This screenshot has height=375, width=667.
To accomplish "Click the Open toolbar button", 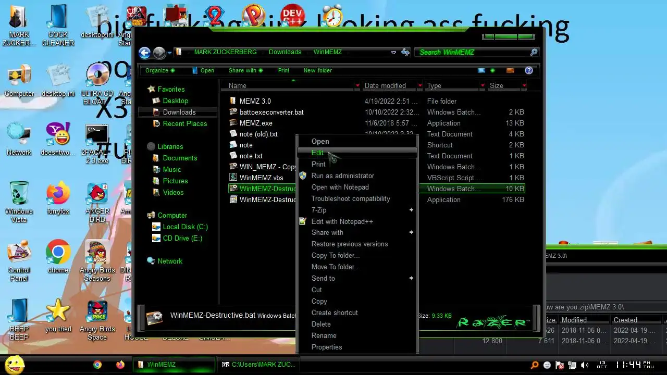I will coord(203,70).
